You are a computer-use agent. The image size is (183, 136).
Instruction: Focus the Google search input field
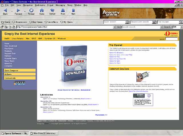(x=141, y=27)
